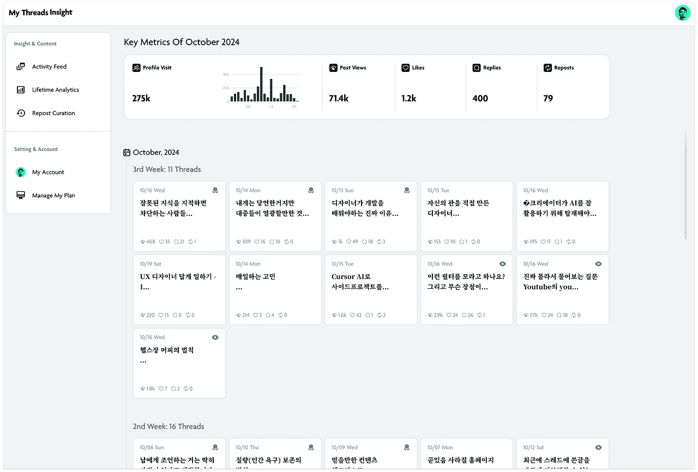Click the 10/19 Sat date label
This screenshot has height=472, width=698.
click(151, 264)
